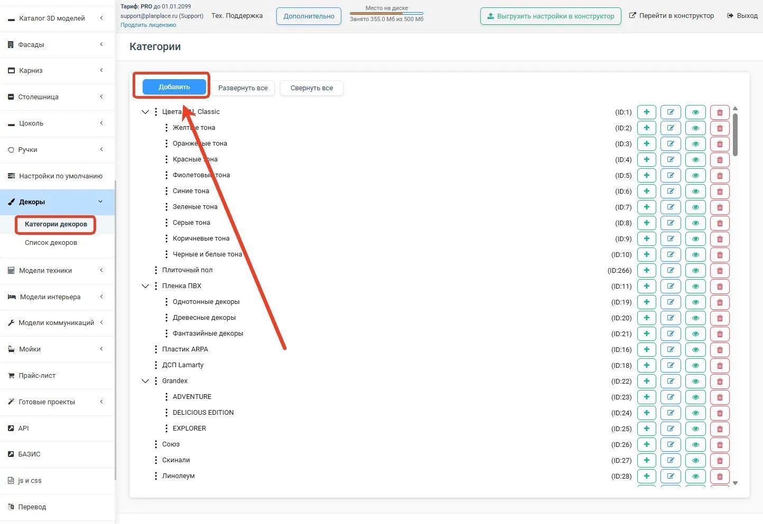Toggle visibility of Пластик ARPA

(x=695, y=349)
